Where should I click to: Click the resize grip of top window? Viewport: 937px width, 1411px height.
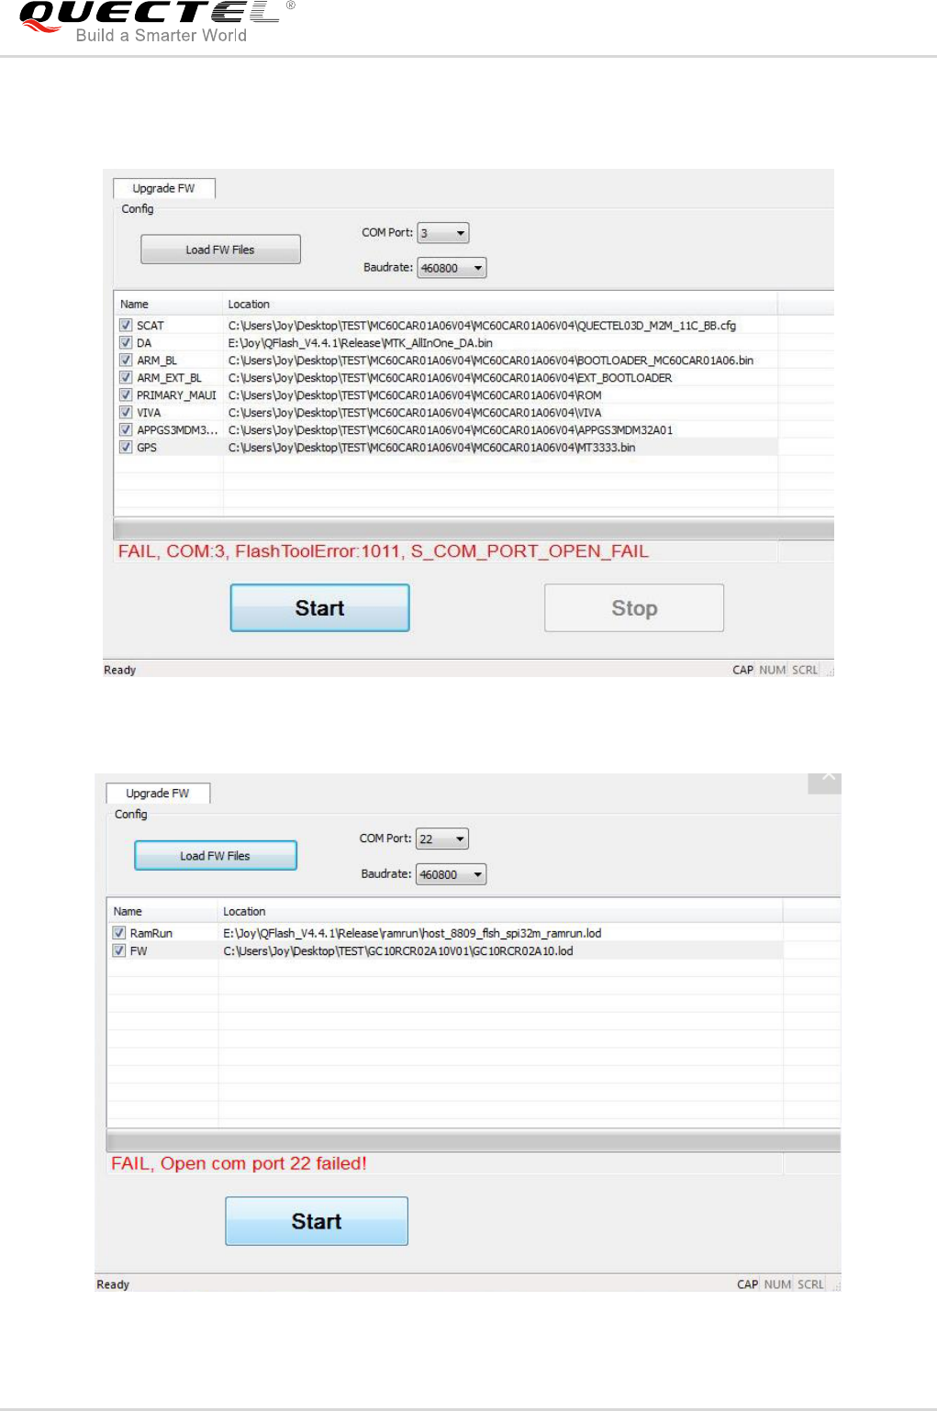pos(829,672)
